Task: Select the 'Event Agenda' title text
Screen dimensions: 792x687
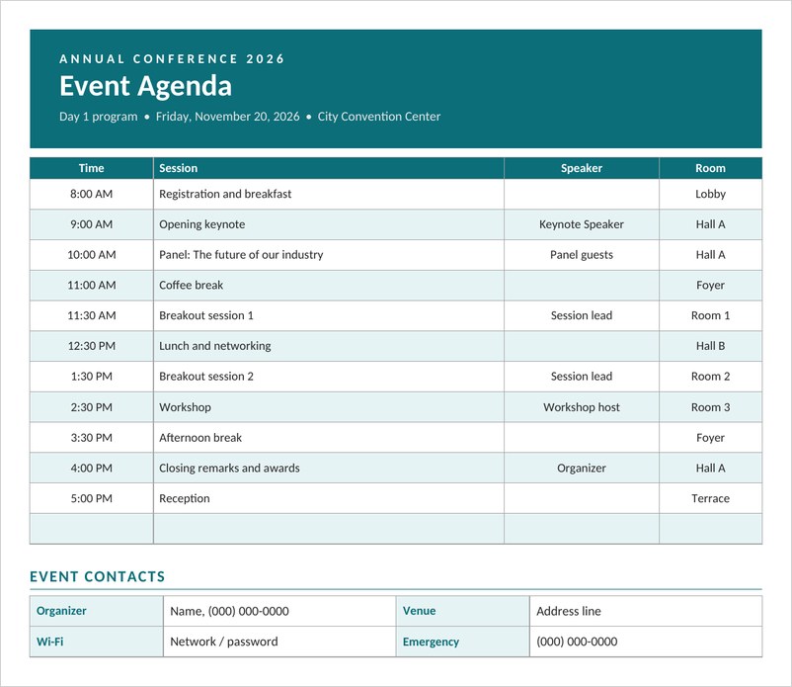Action: (x=145, y=86)
